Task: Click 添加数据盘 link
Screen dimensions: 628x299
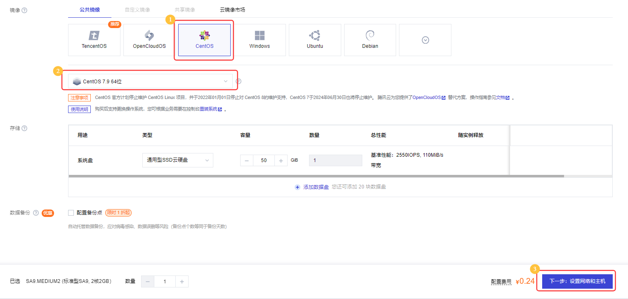Action: click(316, 187)
